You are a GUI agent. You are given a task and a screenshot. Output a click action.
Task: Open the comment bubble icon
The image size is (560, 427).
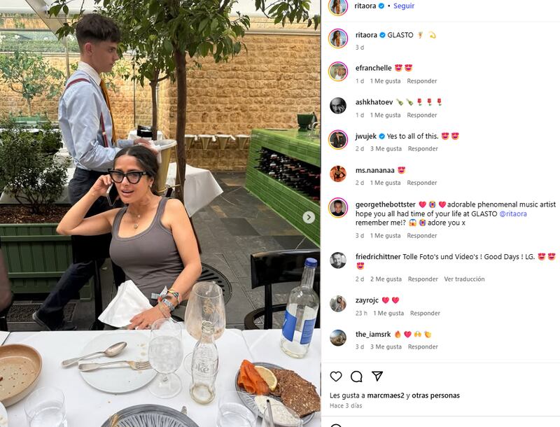tap(356, 377)
